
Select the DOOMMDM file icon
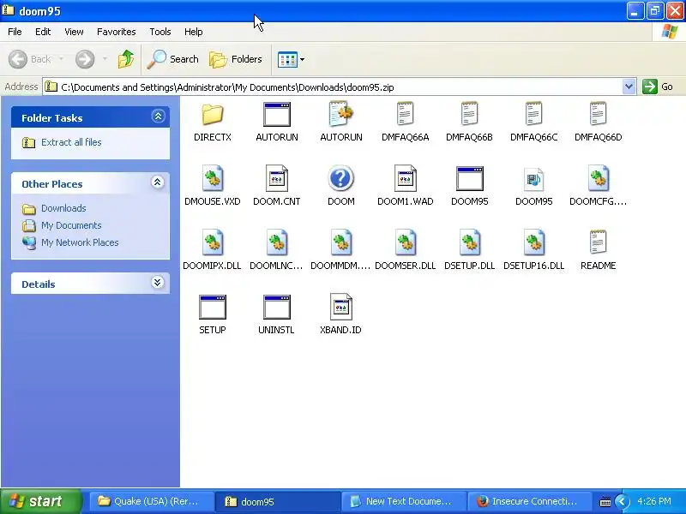click(340, 242)
